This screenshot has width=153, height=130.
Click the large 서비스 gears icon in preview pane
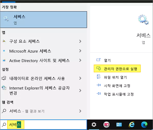click(143, 19)
